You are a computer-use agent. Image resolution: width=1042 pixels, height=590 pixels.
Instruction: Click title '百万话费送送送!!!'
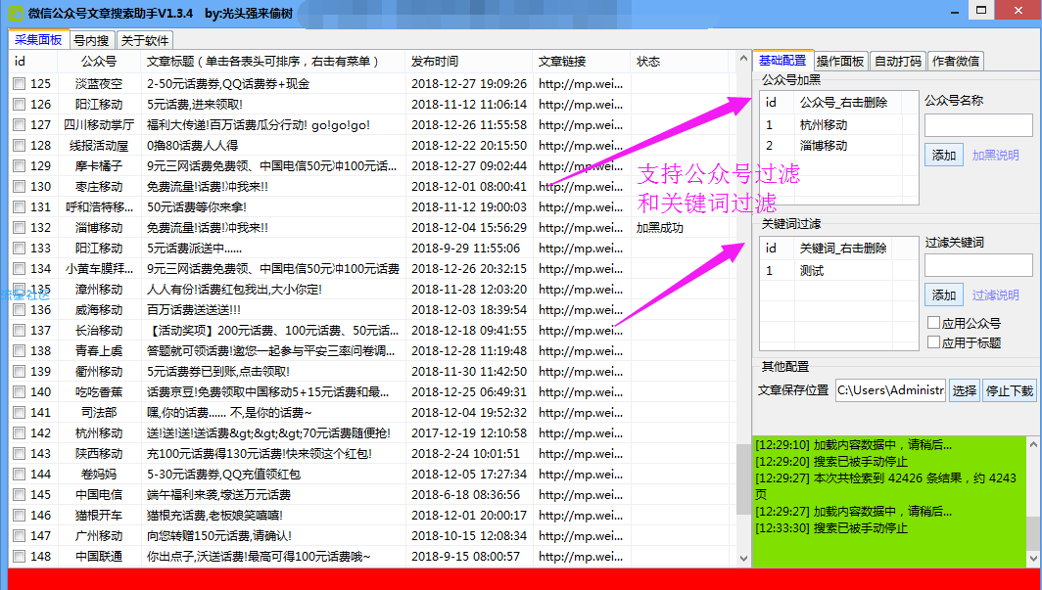point(194,310)
